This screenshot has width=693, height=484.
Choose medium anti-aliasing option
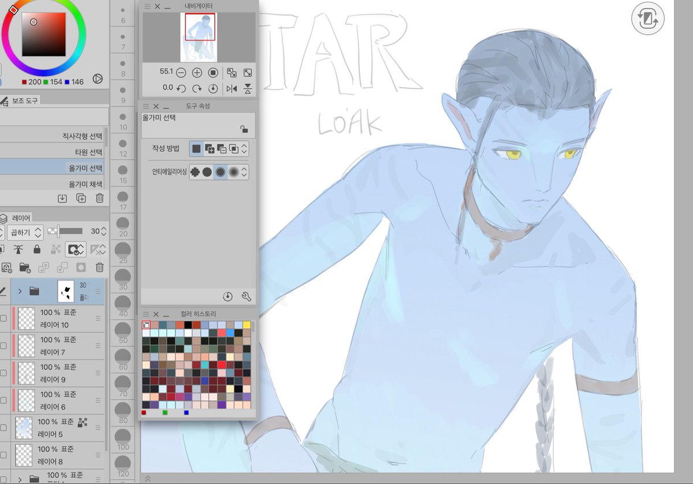pos(220,172)
